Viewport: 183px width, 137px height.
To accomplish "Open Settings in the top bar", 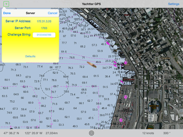I will (173, 4).
